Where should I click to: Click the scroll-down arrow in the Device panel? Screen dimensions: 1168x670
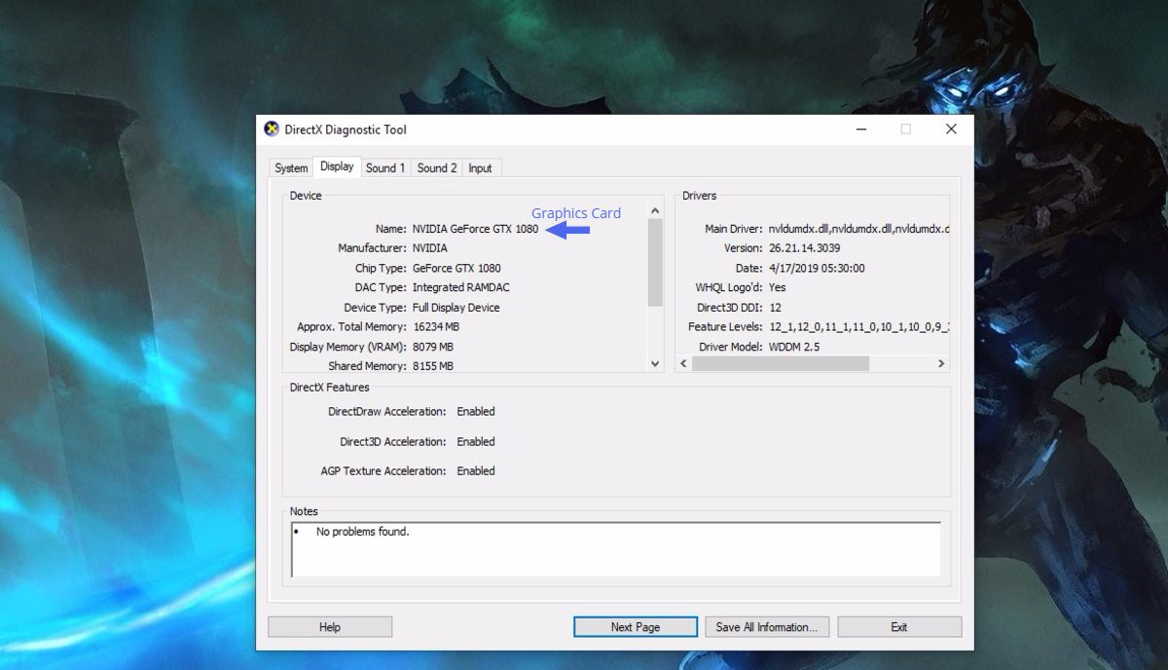[x=654, y=363]
